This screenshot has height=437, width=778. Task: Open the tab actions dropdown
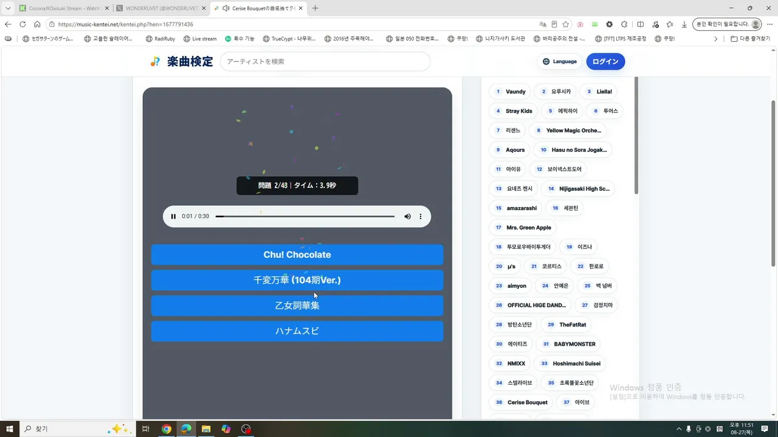click(8, 8)
